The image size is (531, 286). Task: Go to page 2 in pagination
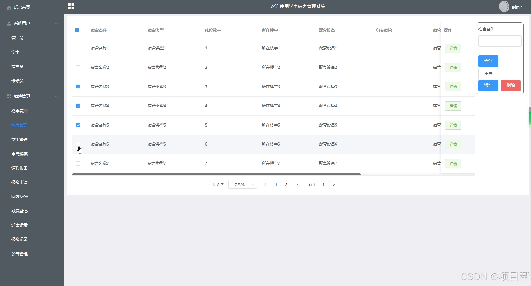tap(286, 185)
